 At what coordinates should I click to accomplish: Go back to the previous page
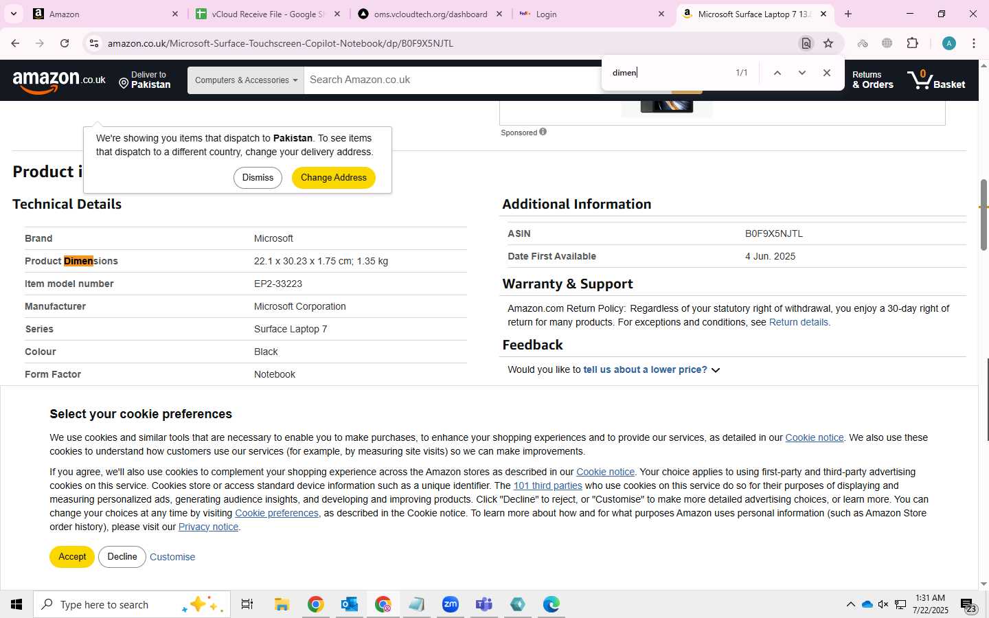click(x=15, y=43)
